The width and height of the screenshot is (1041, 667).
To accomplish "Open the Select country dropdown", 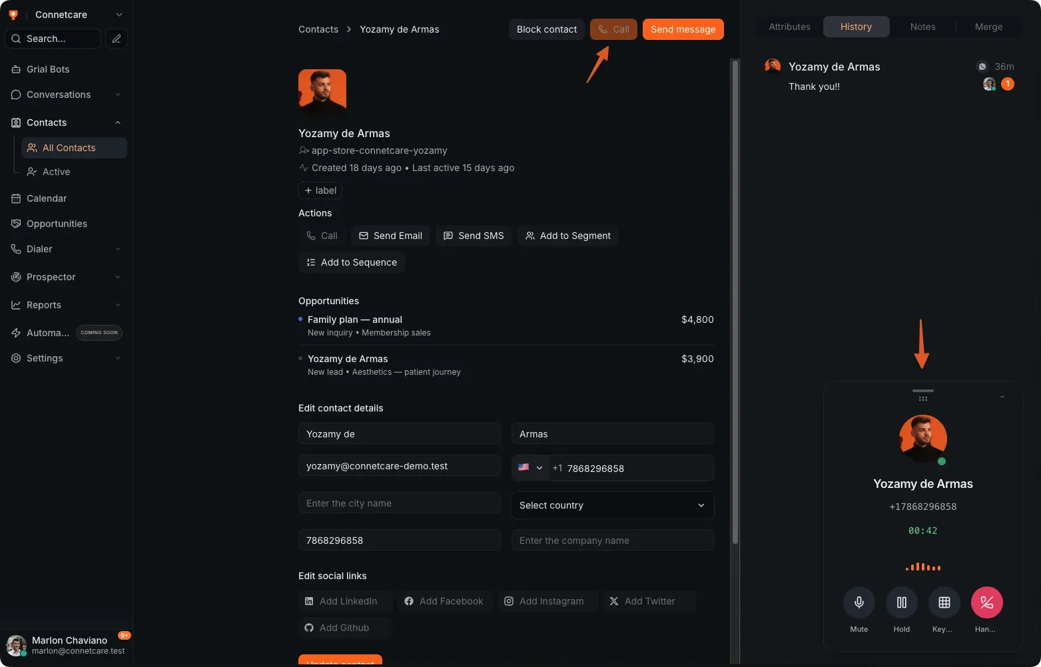I will pos(613,505).
